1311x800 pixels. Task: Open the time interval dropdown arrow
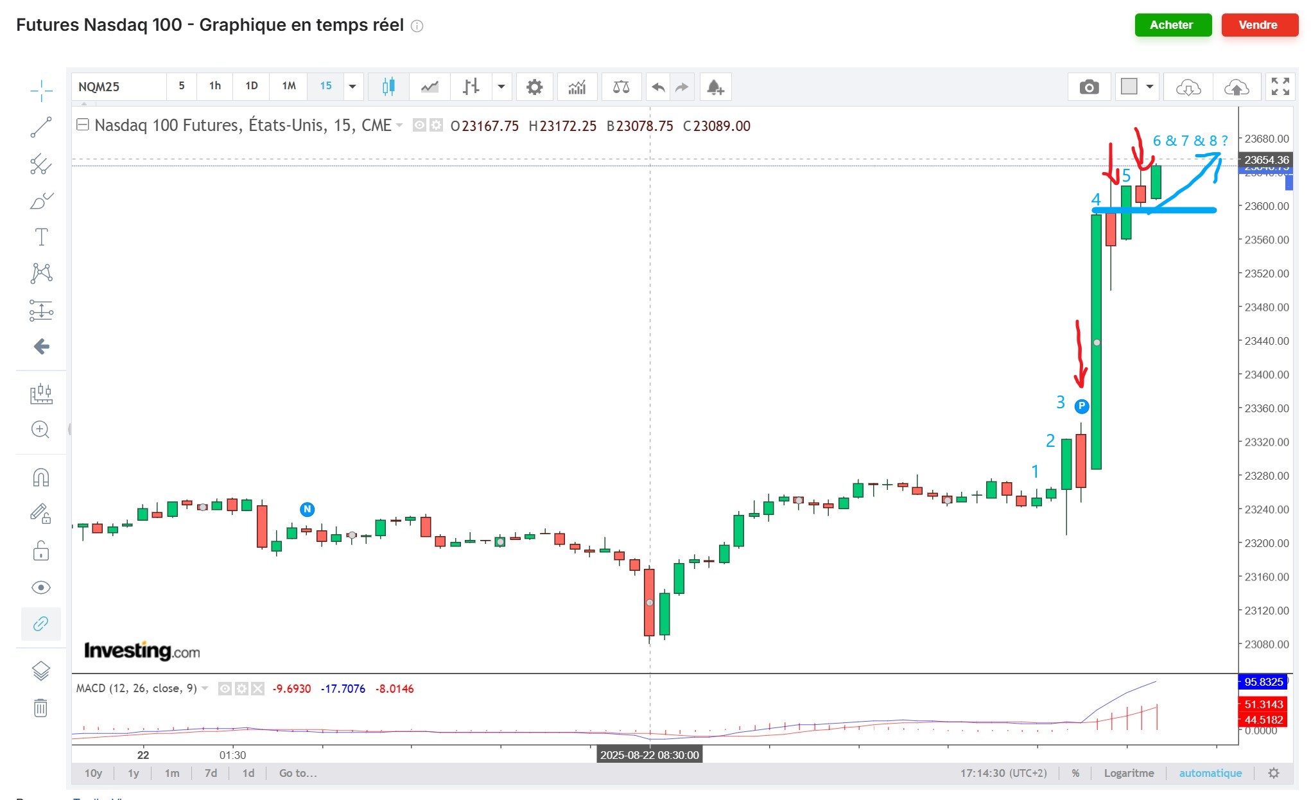pos(352,87)
